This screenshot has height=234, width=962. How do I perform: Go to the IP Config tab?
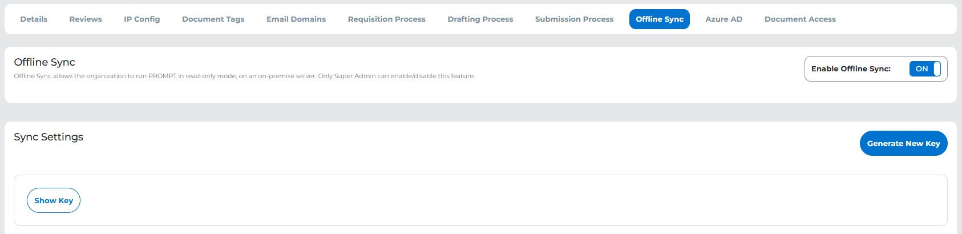[142, 19]
